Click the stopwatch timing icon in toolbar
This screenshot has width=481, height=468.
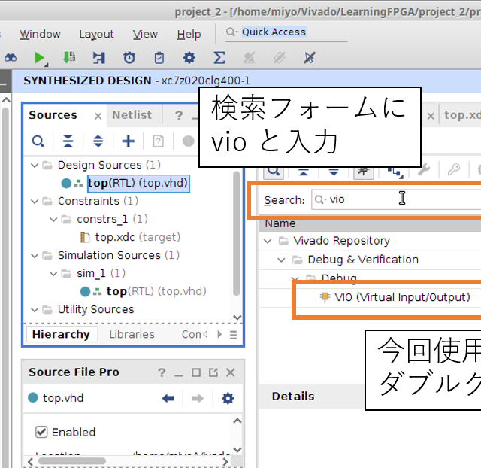[x=129, y=58]
